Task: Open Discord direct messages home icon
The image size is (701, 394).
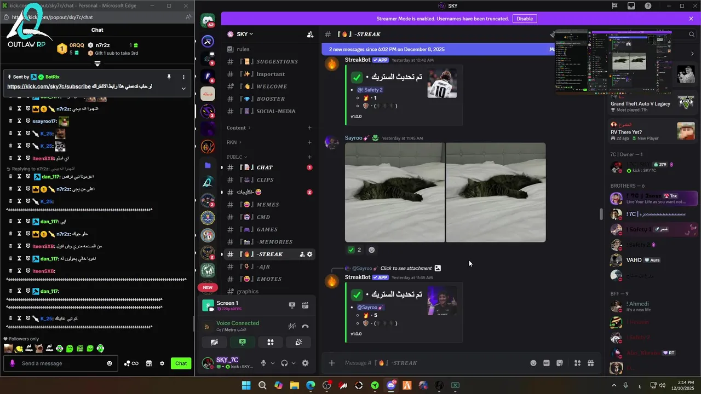Action: tap(208, 21)
